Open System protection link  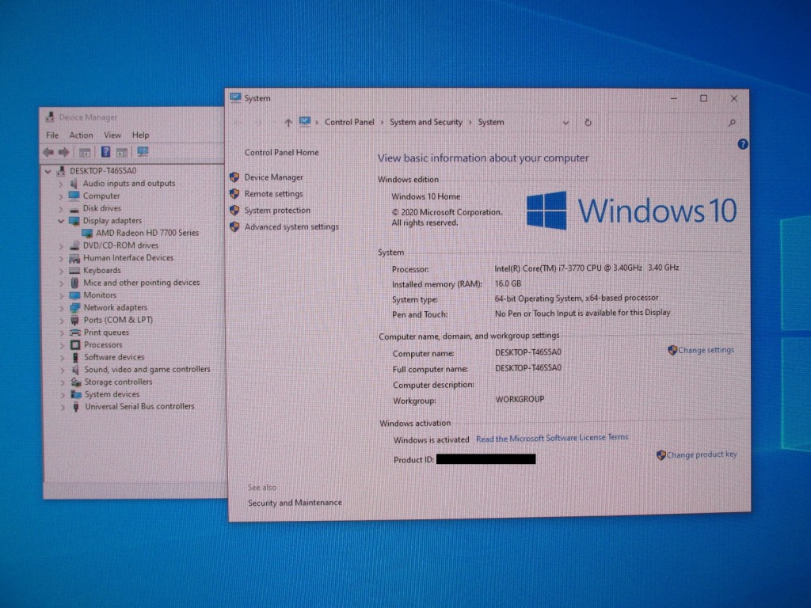coord(277,211)
